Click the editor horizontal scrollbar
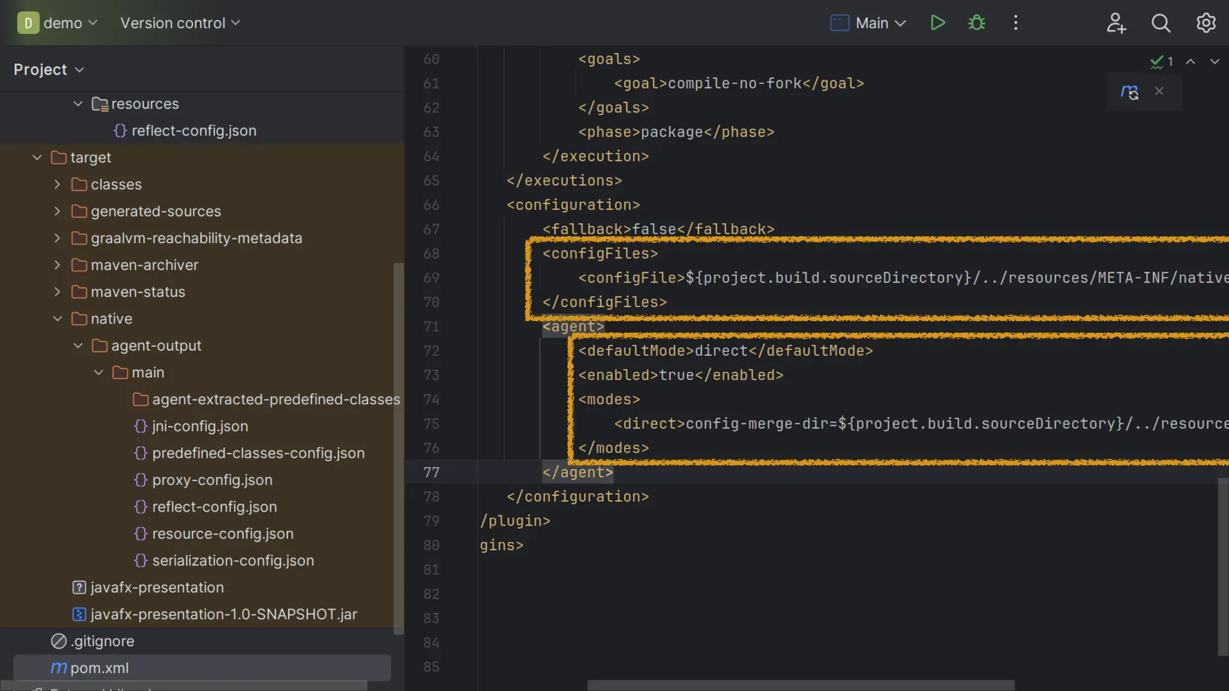 tap(800, 685)
